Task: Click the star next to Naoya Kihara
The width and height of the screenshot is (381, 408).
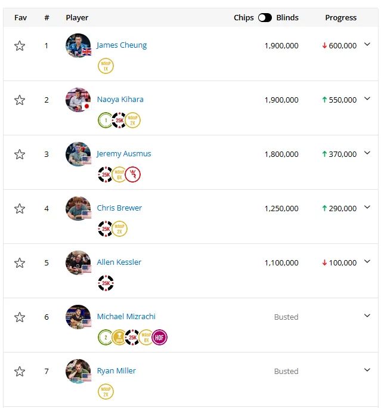Action: [x=20, y=100]
